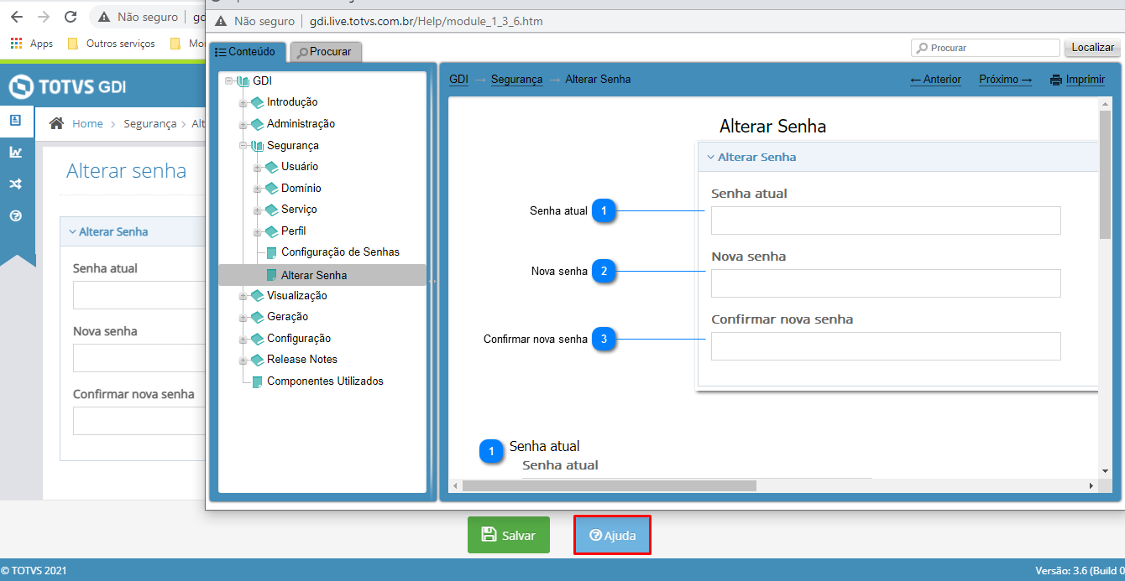
Task: Click the scroll down arrow in help content
Action: 1105,471
